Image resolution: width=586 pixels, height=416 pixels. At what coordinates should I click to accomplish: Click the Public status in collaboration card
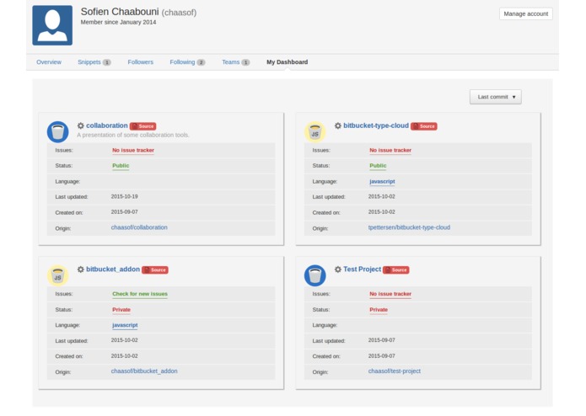click(121, 166)
